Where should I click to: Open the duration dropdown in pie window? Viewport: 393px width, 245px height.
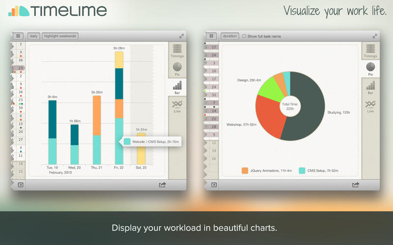[230, 36]
